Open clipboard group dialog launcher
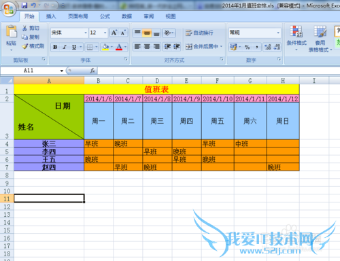 (44, 59)
